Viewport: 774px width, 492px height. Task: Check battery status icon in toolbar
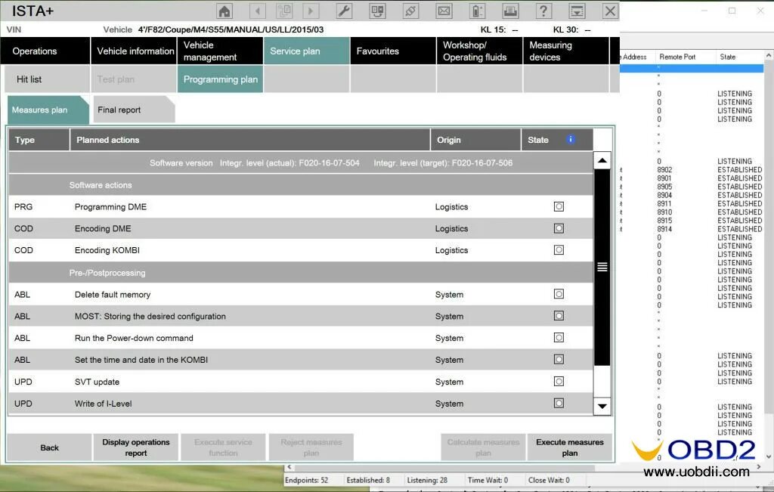click(478, 11)
